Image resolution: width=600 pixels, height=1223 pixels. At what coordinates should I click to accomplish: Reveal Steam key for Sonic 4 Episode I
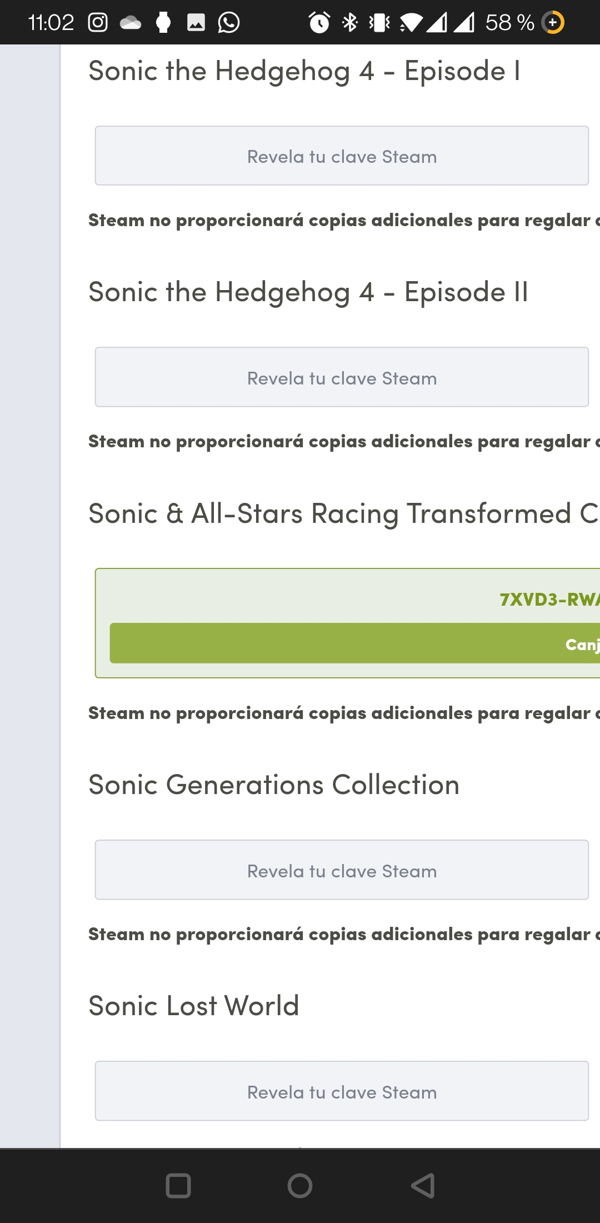pyautogui.click(x=342, y=156)
